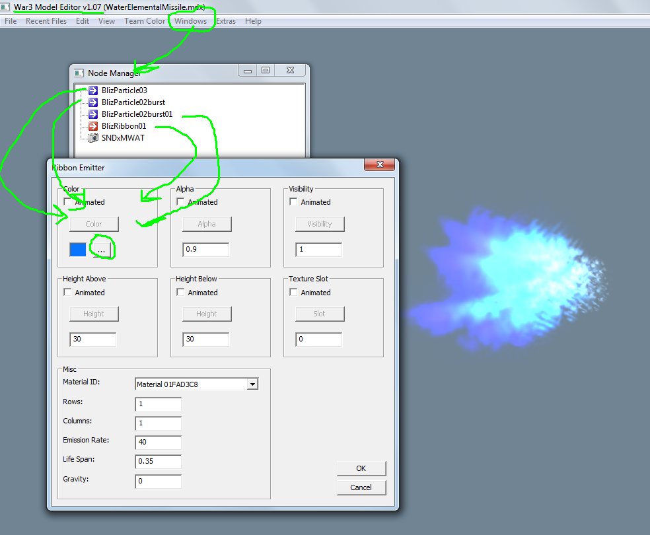Select the BlizRibbon01 tree row text
This screenshot has height=535, width=650.
124,126
